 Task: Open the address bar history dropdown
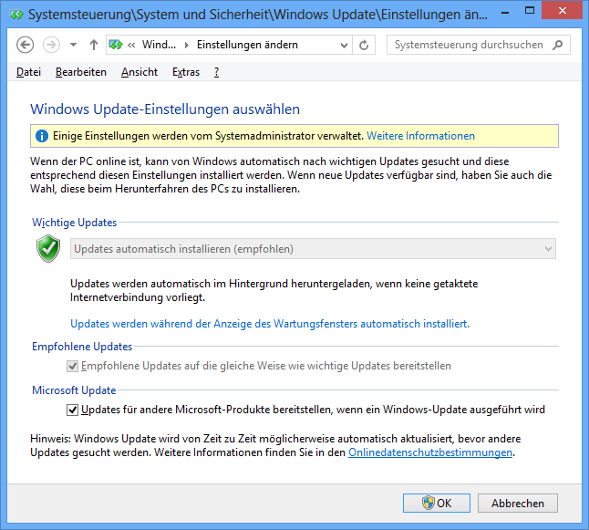[344, 45]
